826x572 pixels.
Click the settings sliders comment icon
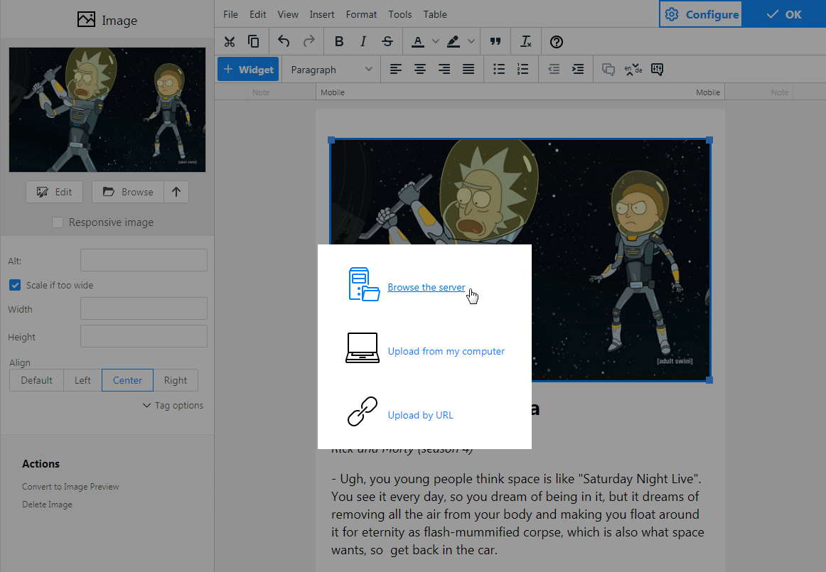click(657, 69)
